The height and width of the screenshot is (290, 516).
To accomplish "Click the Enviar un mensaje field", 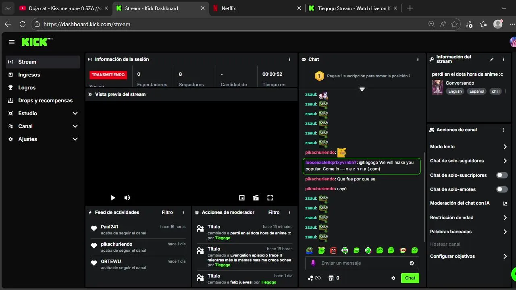I will pos(362,263).
